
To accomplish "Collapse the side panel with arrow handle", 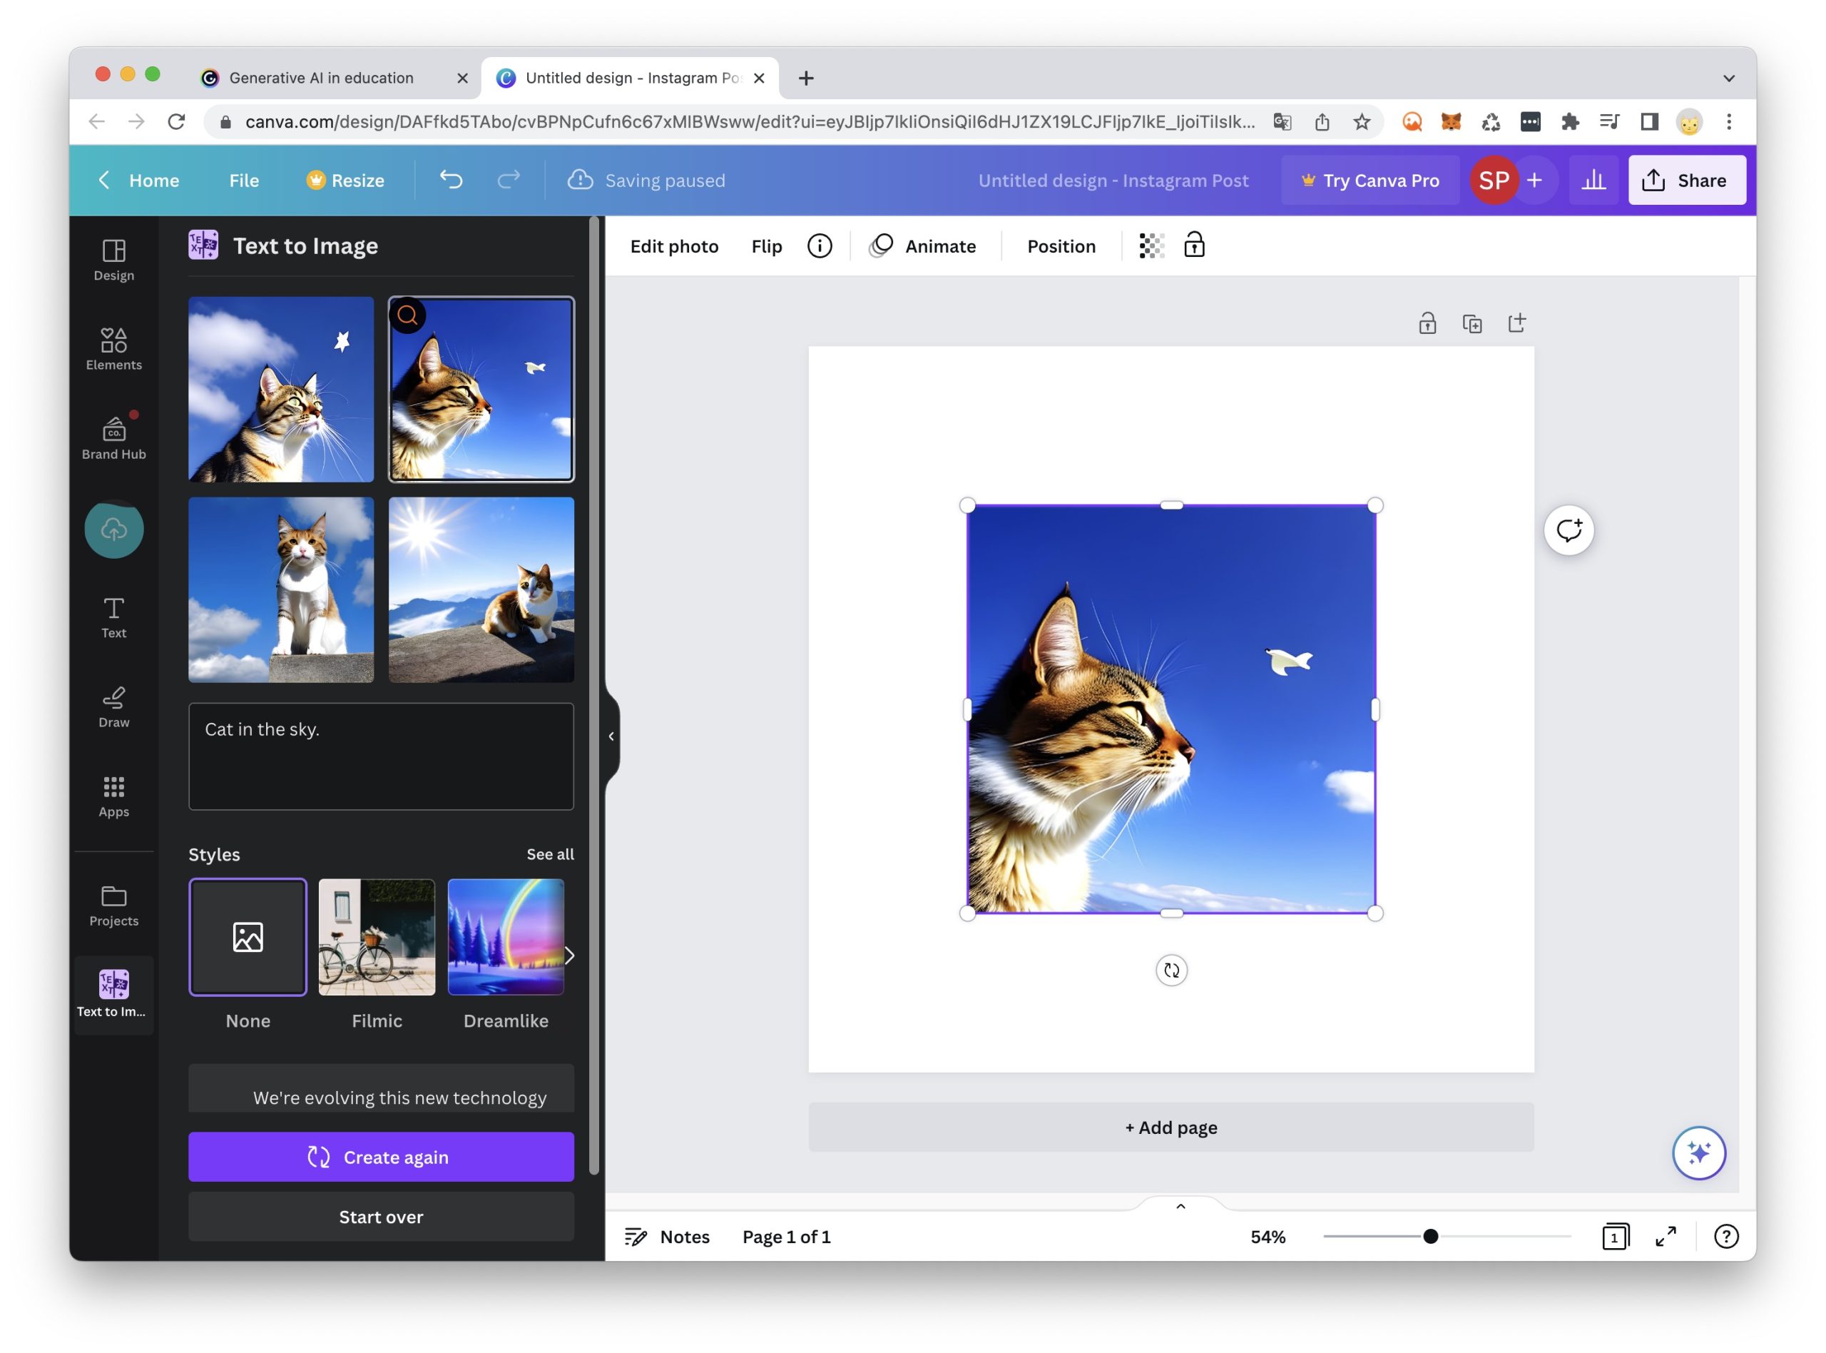I will pos(611,736).
